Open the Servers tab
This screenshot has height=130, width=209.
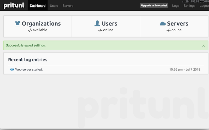click(68, 5)
